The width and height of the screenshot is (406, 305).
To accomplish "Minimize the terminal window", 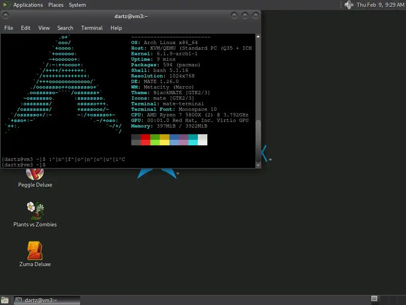I will (x=234, y=16).
